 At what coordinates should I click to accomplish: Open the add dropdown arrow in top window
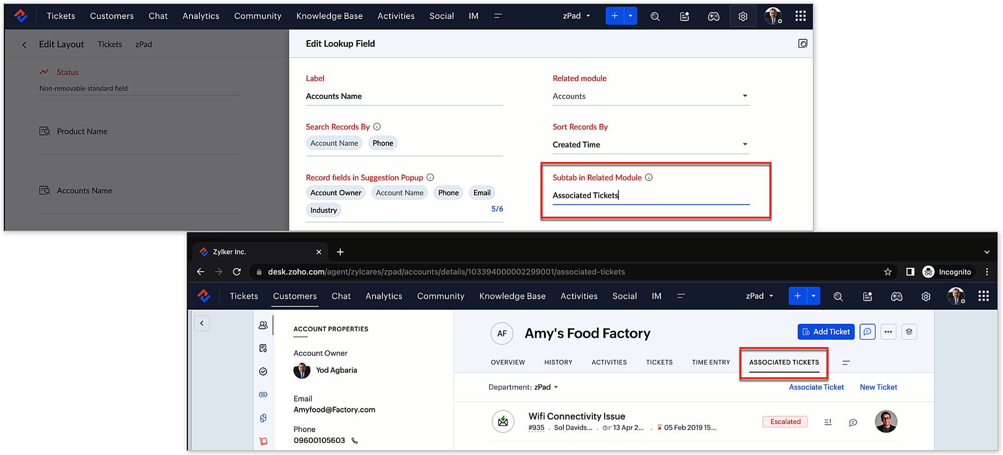tap(630, 16)
